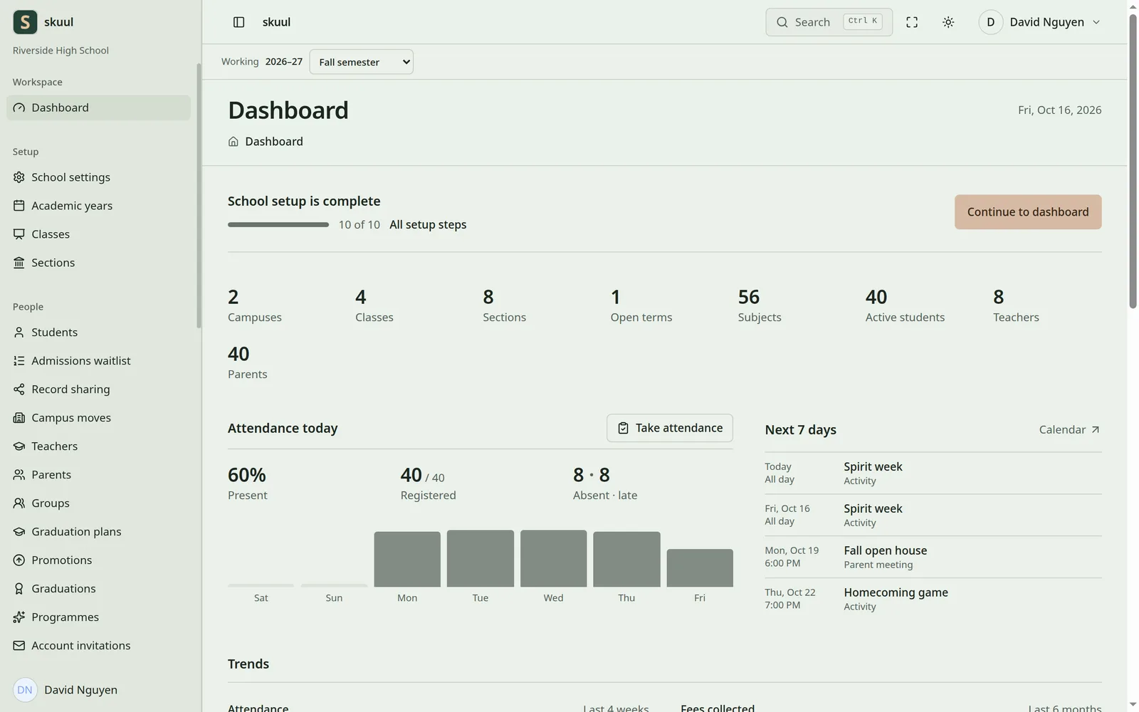The width and height of the screenshot is (1139, 712).
Task: Open Groups from the sidebar
Action: (99, 503)
